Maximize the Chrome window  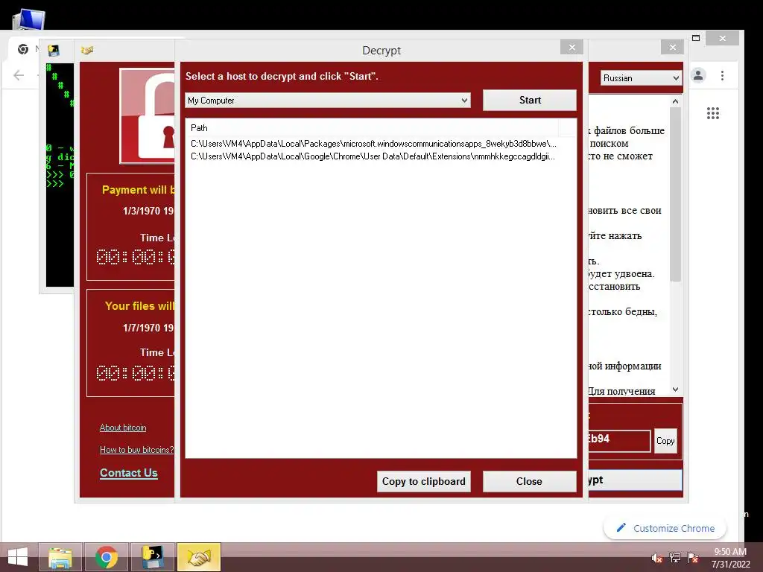696,38
